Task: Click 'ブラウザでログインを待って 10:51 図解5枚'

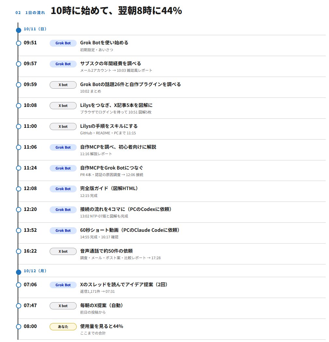Action: point(116,112)
